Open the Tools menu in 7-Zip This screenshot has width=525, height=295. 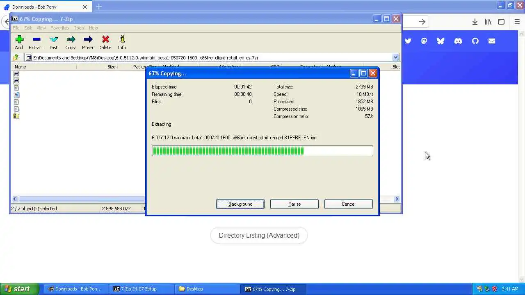(x=79, y=28)
